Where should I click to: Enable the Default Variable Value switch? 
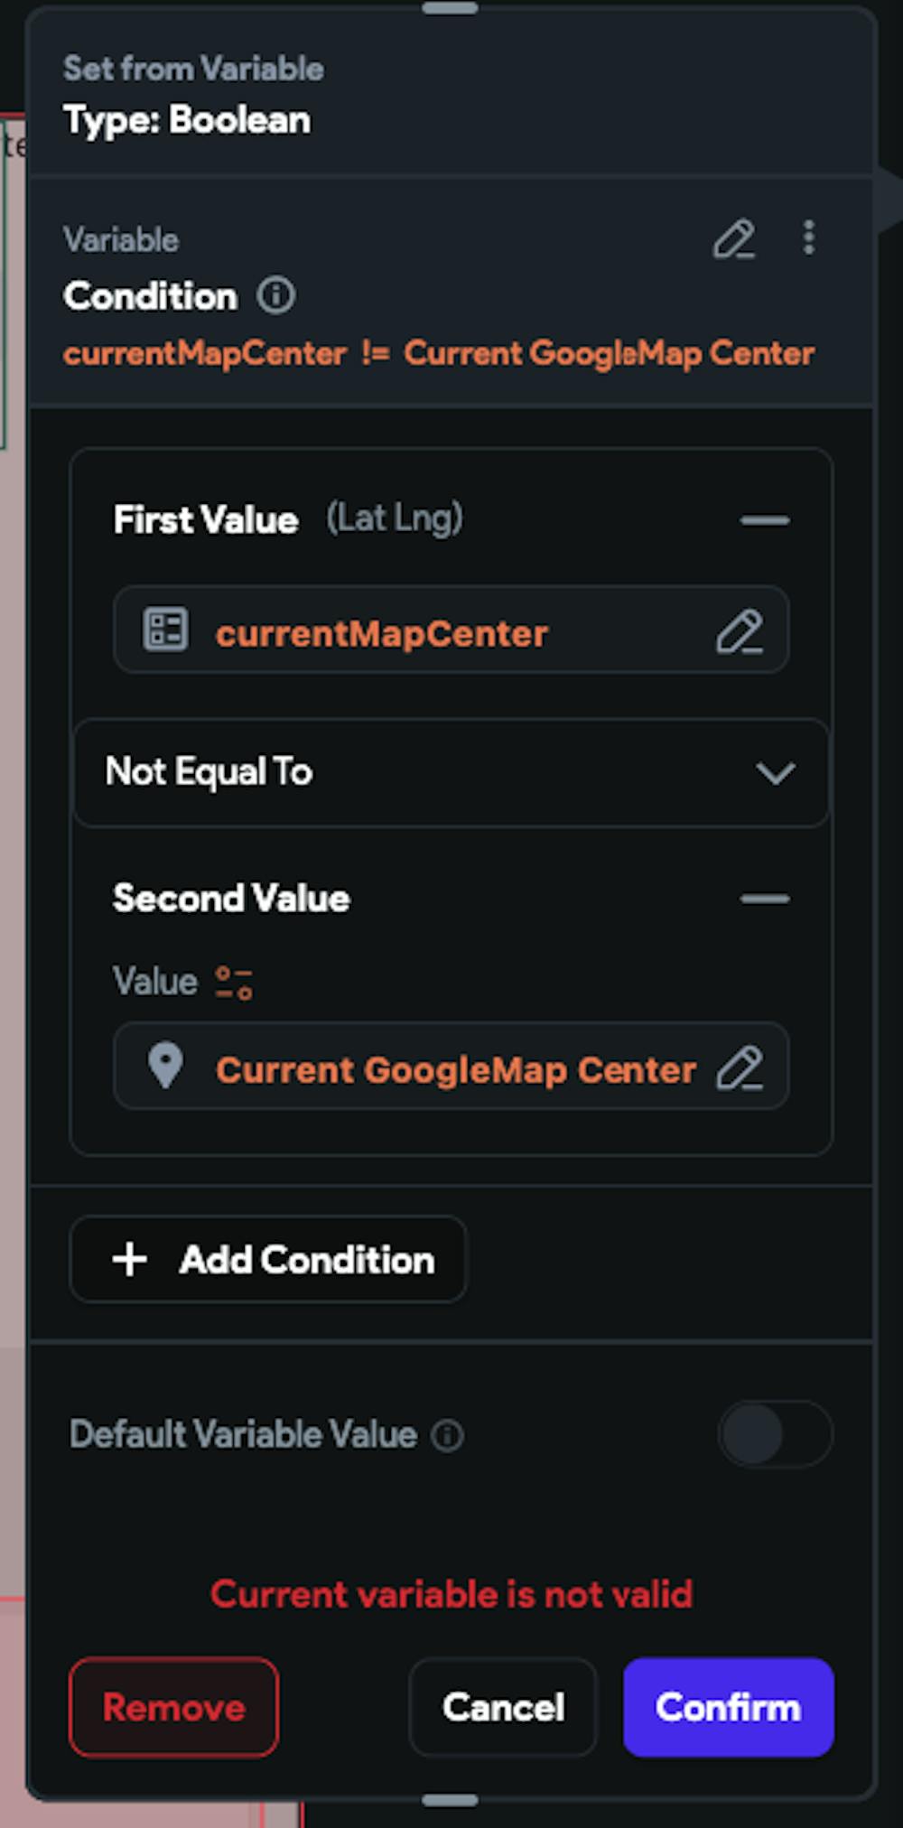776,1433
